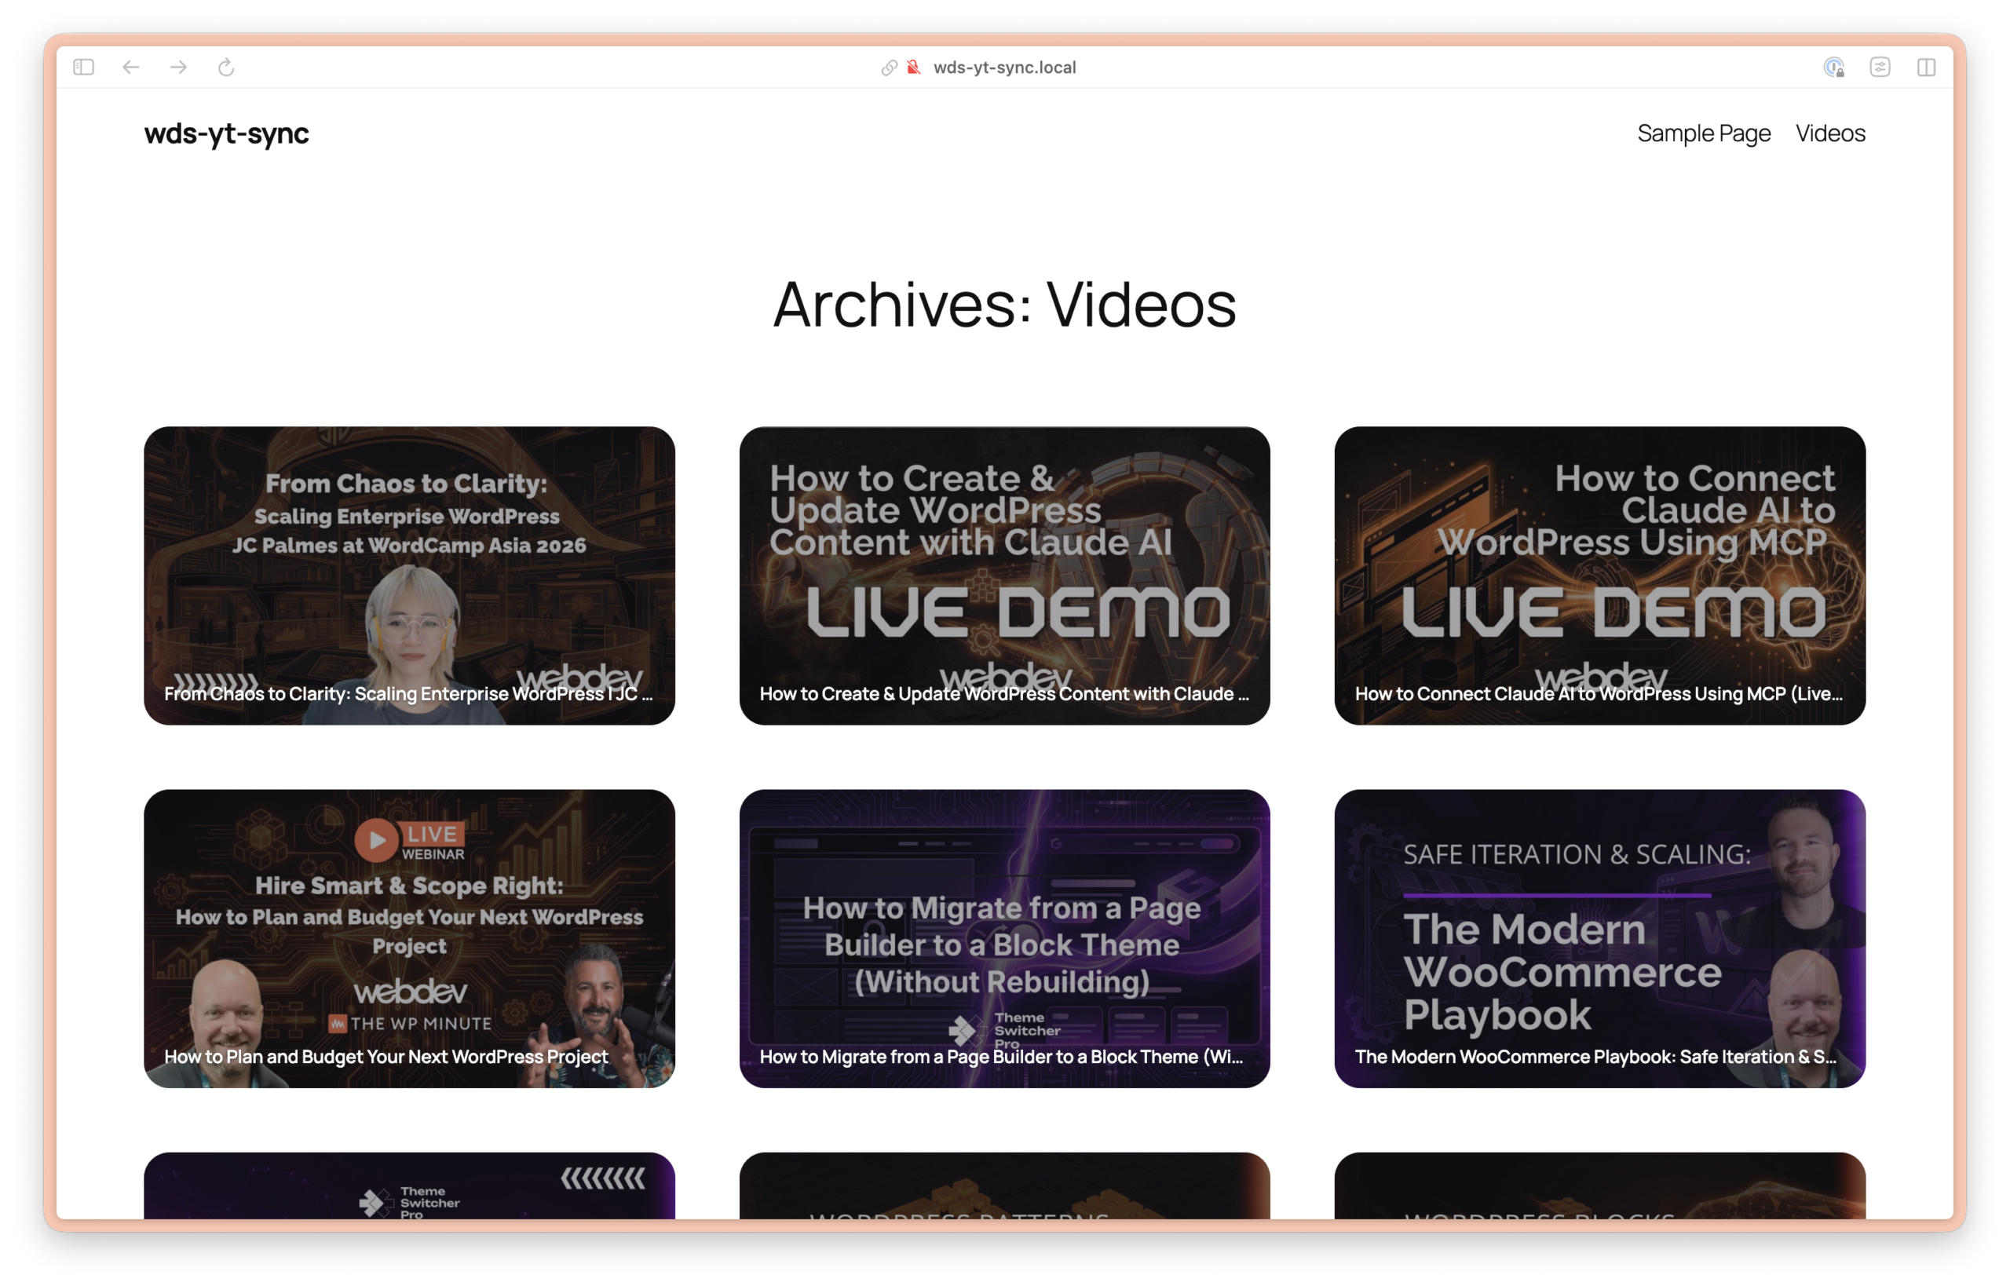Open the Connect Claude AI Using MCP video
The height and width of the screenshot is (1286, 2010).
1599,575
